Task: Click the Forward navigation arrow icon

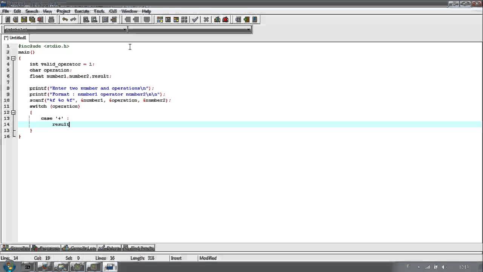Action: 136,20
